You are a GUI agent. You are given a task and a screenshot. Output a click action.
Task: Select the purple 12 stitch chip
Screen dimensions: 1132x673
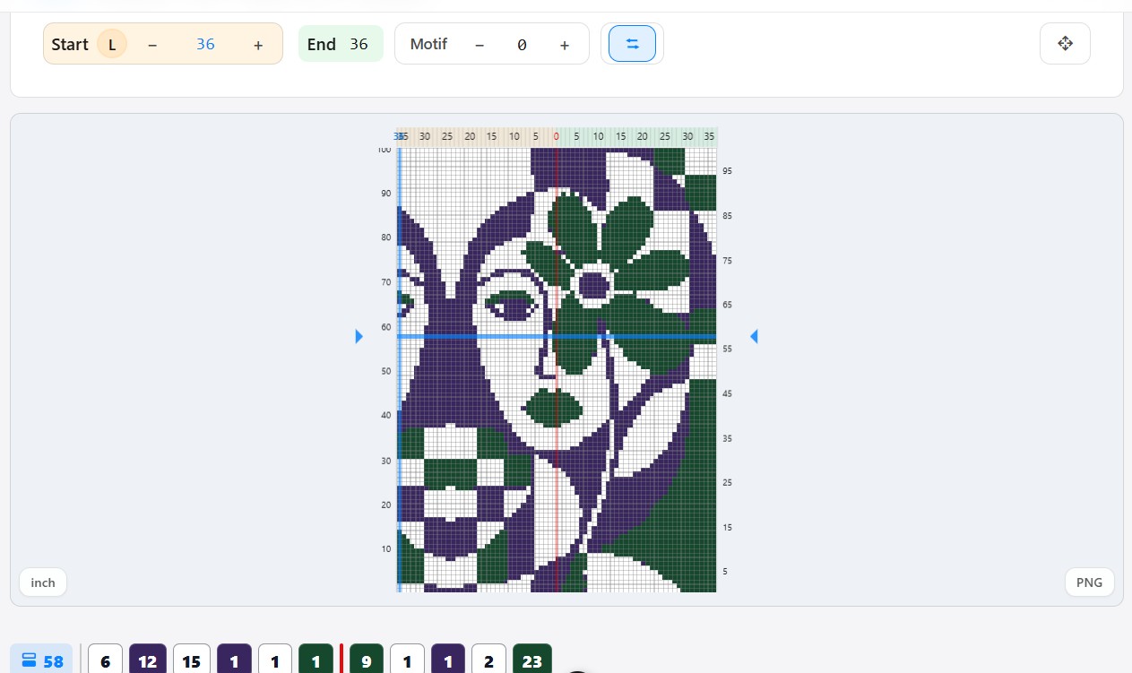click(x=148, y=661)
